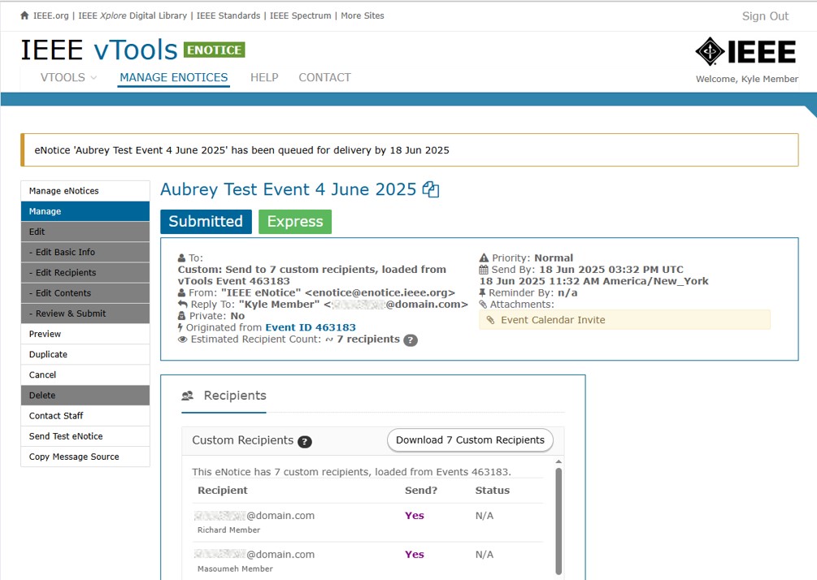This screenshot has height=580, width=817.
Task: Open Review & Submit in sidebar
Action: click(85, 314)
